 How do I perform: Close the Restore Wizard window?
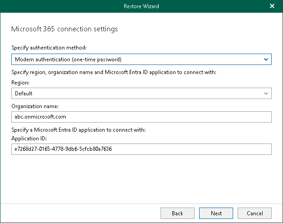tap(272, 6)
